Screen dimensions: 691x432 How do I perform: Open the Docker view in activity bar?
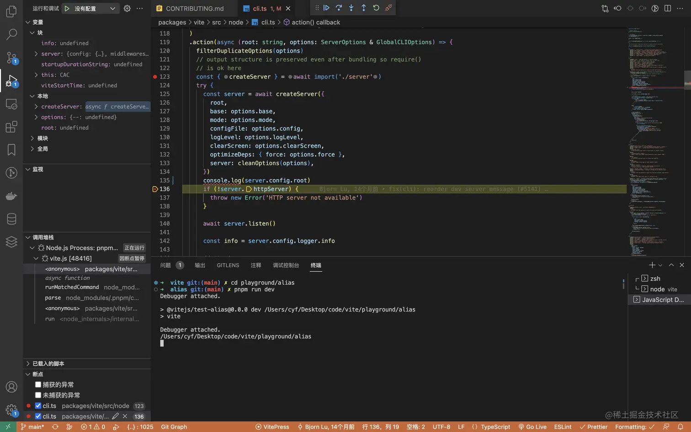(11, 196)
